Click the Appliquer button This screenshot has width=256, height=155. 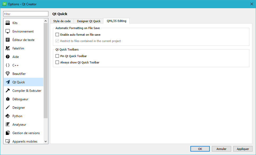(x=243, y=149)
